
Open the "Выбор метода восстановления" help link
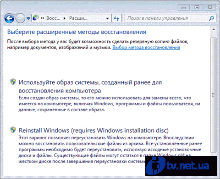click(x=146, y=48)
